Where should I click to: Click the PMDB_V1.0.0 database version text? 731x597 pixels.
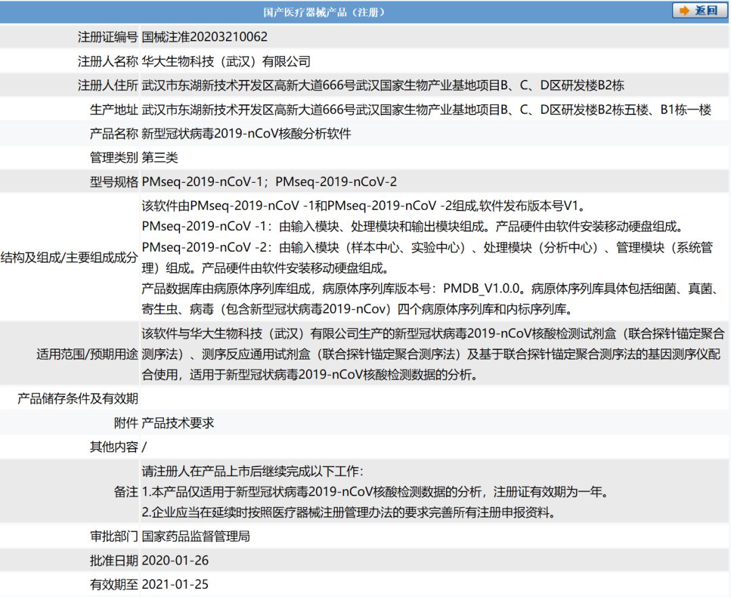tap(482, 289)
